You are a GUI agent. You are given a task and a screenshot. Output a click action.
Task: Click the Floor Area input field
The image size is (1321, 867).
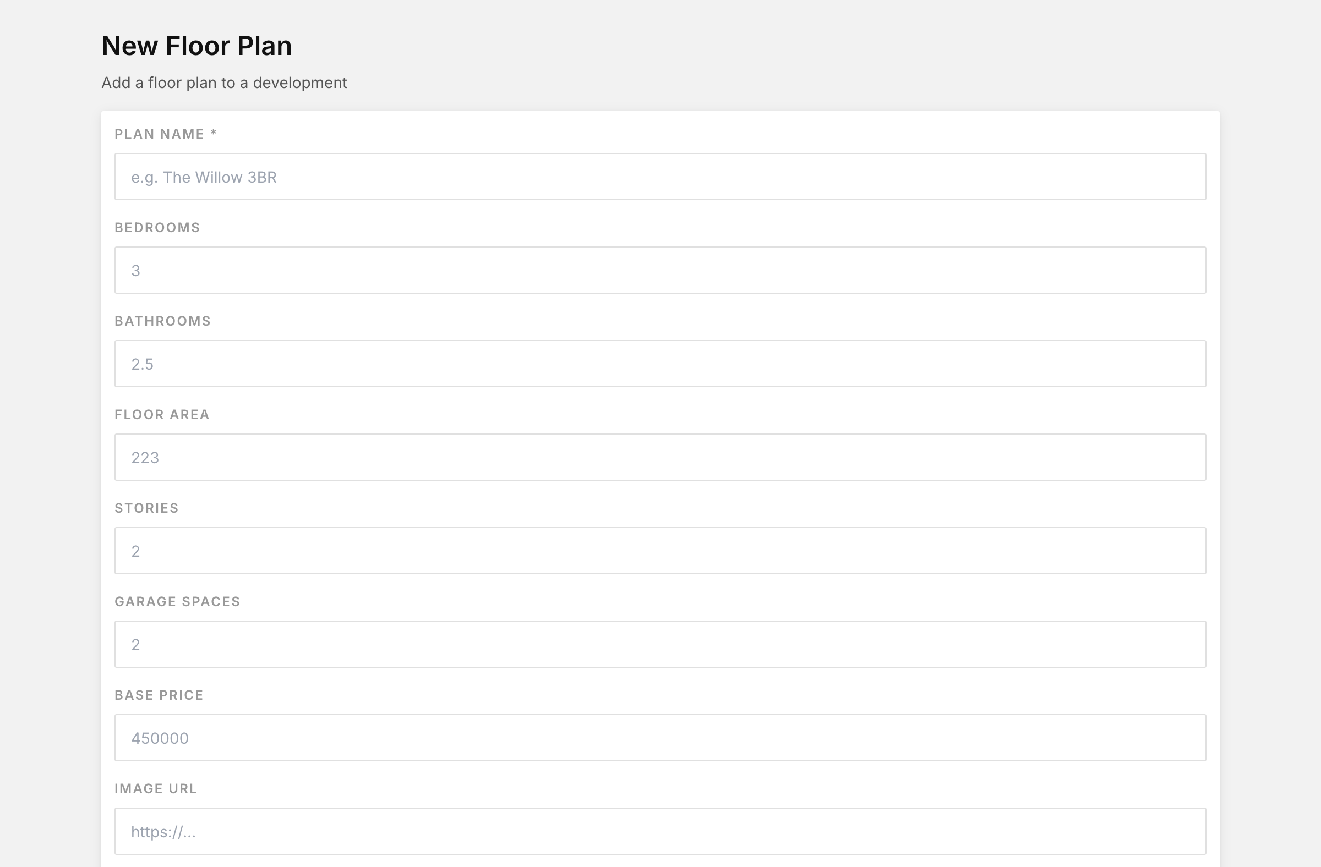(660, 457)
